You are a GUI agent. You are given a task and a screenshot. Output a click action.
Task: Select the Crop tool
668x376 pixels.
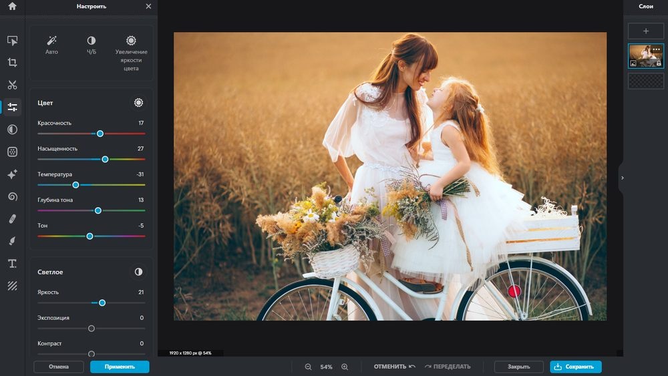click(x=12, y=63)
